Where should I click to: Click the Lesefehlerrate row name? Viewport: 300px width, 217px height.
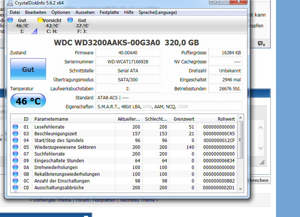click(49, 127)
